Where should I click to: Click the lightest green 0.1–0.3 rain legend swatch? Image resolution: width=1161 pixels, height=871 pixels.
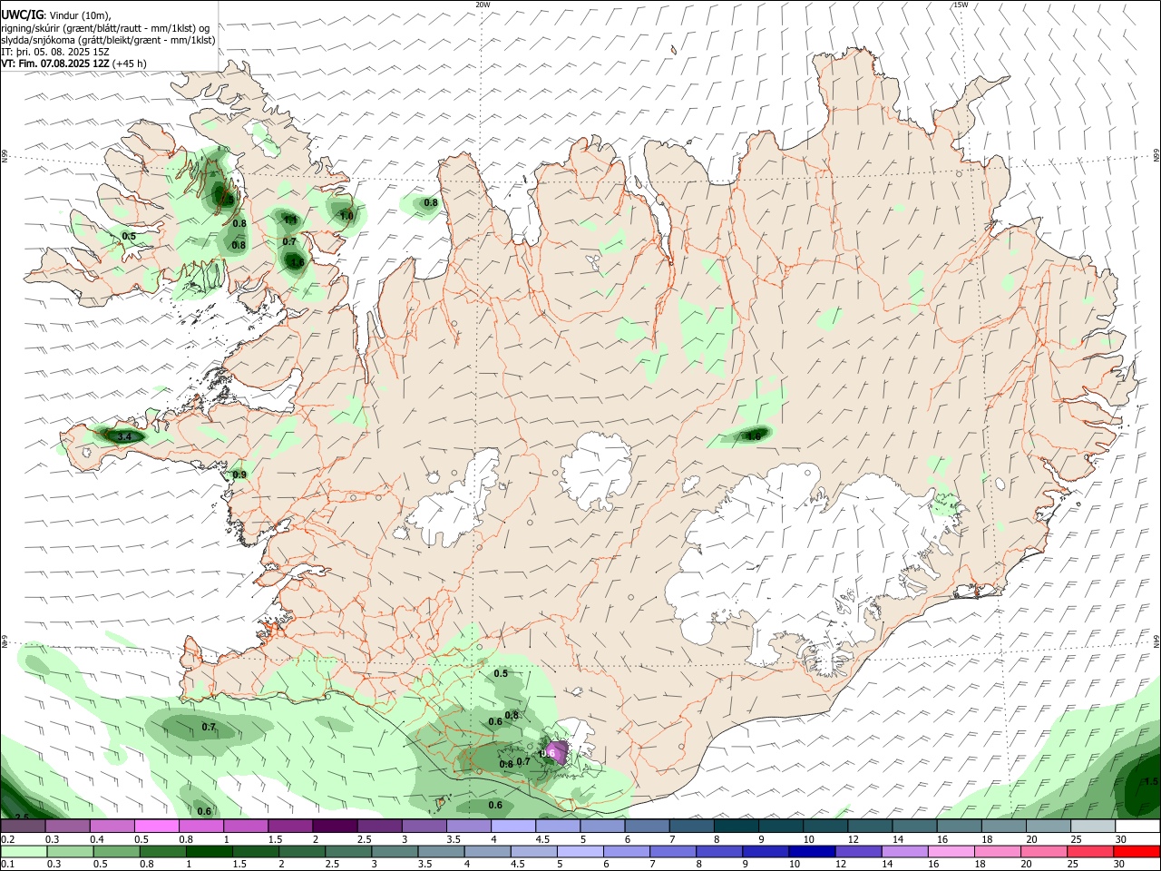pos(24,851)
